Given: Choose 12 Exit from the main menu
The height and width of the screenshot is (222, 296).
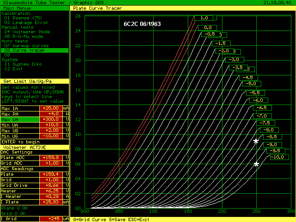Looking at the screenshot, I should pyautogui.click(x=16, y=69).
